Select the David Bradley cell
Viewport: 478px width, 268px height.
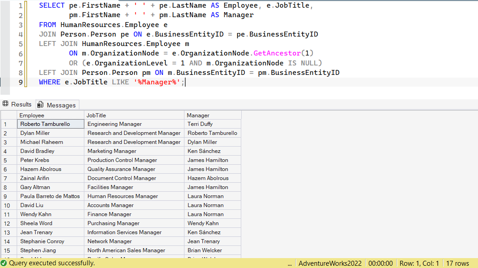tap(51, 151)
